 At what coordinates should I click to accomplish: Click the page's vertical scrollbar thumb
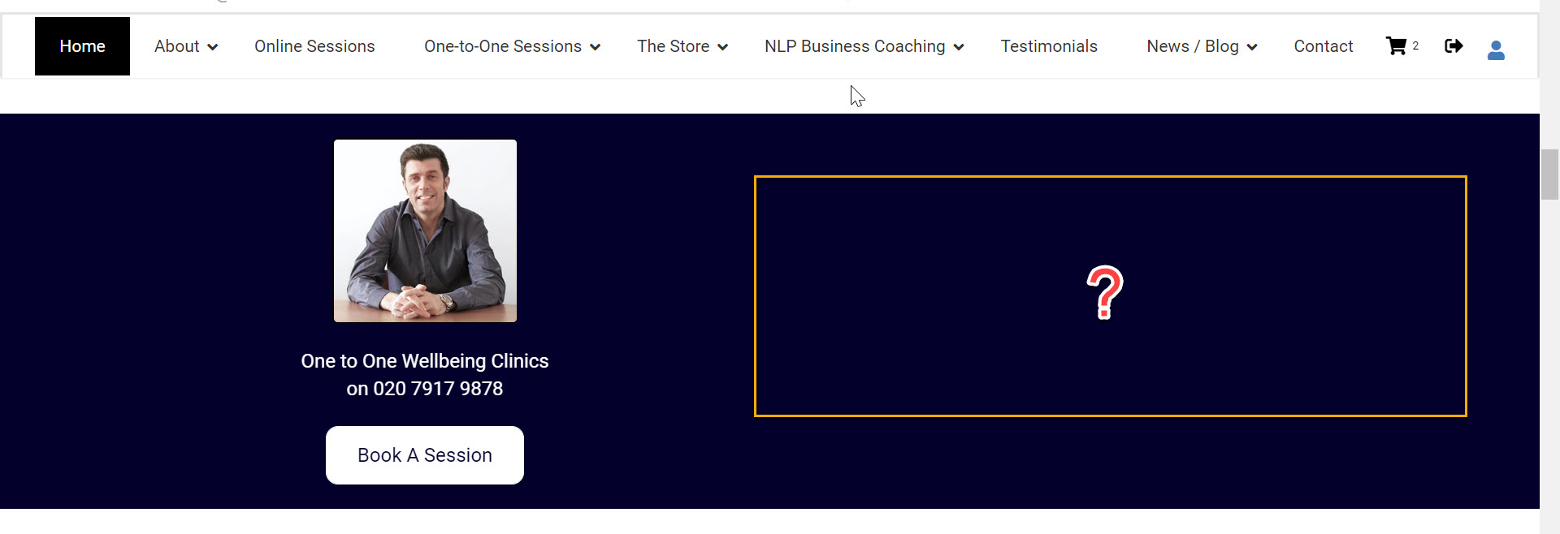[1549, 174]
